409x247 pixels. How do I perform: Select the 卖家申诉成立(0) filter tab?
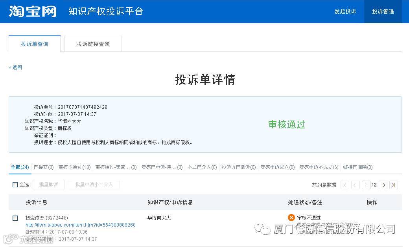click(x=278, y=167)
